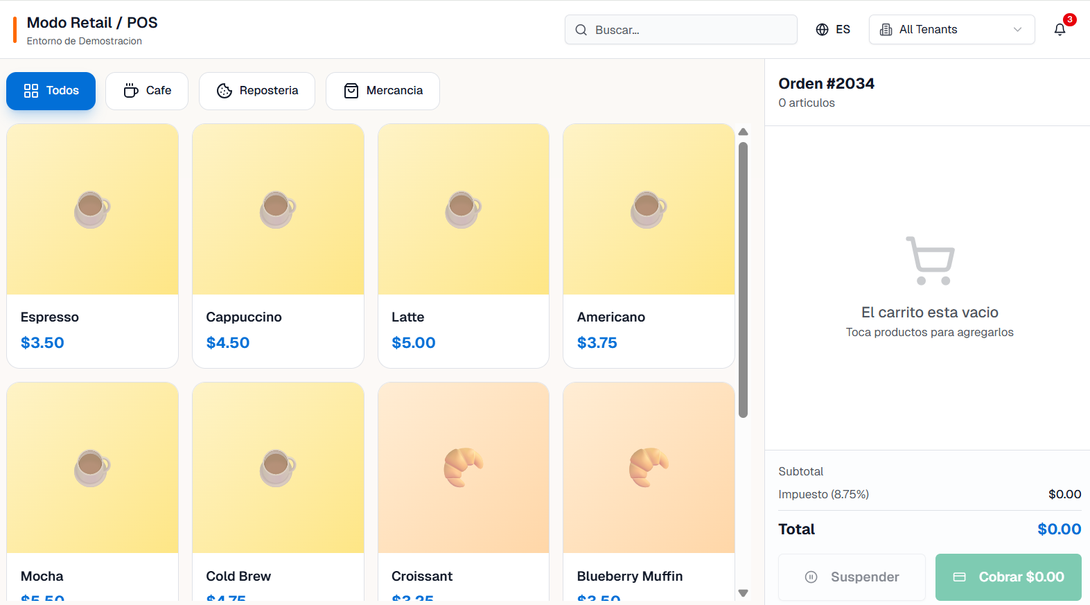Viewport: 1090px width, 605px height.
Task: Open the notifications bell
Action: click(1060, 30)
